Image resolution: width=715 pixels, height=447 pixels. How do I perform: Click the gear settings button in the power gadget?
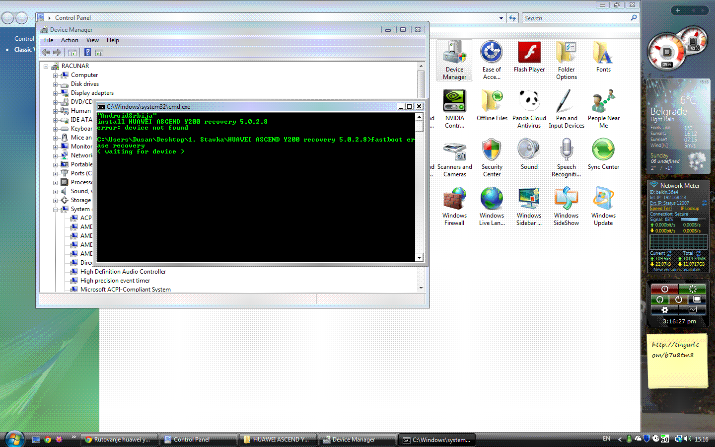pos(664,310)
